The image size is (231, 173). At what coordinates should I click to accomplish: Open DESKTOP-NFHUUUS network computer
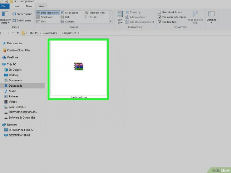tap(21, 130)
